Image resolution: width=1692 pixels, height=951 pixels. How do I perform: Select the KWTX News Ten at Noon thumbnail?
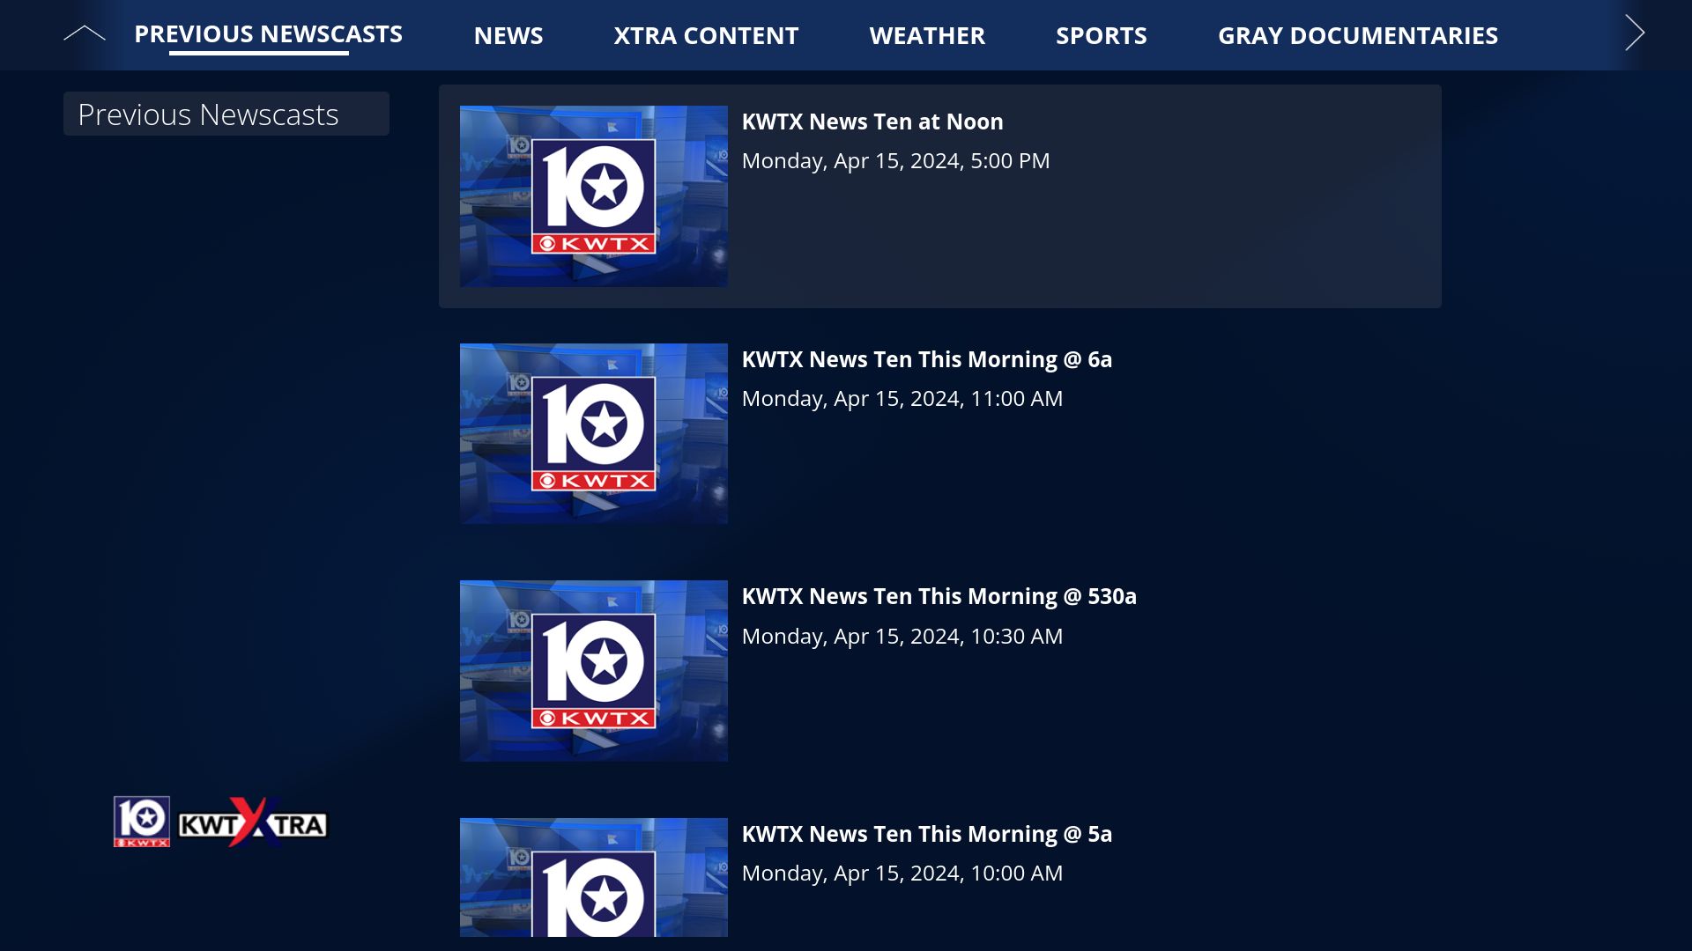pyautogui.click(x=593, y=195)
